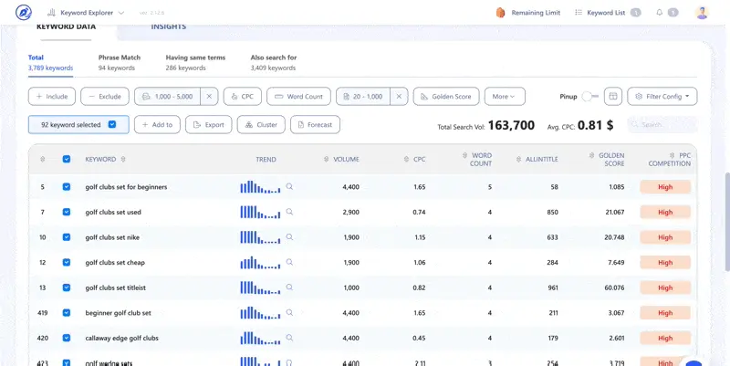Click the Cluster button
Viewport: 730px width, 366px height.
coord(261,124)
